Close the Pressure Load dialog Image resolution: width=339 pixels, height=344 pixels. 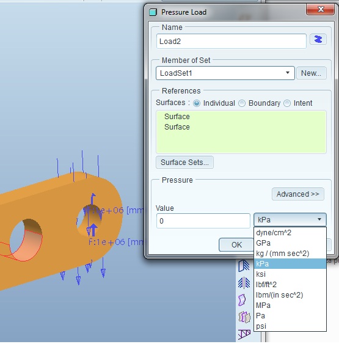pyautogui.click(x=320, y=9)
